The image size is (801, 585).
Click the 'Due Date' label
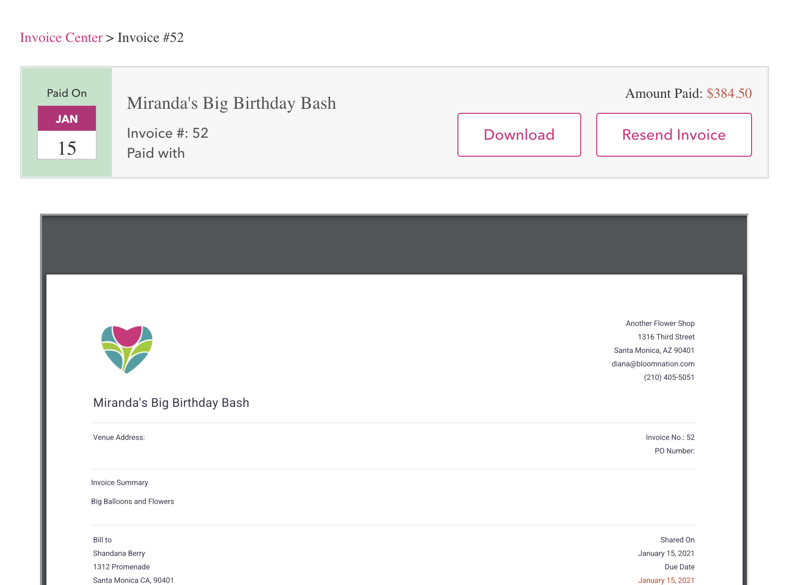[680, 567]
